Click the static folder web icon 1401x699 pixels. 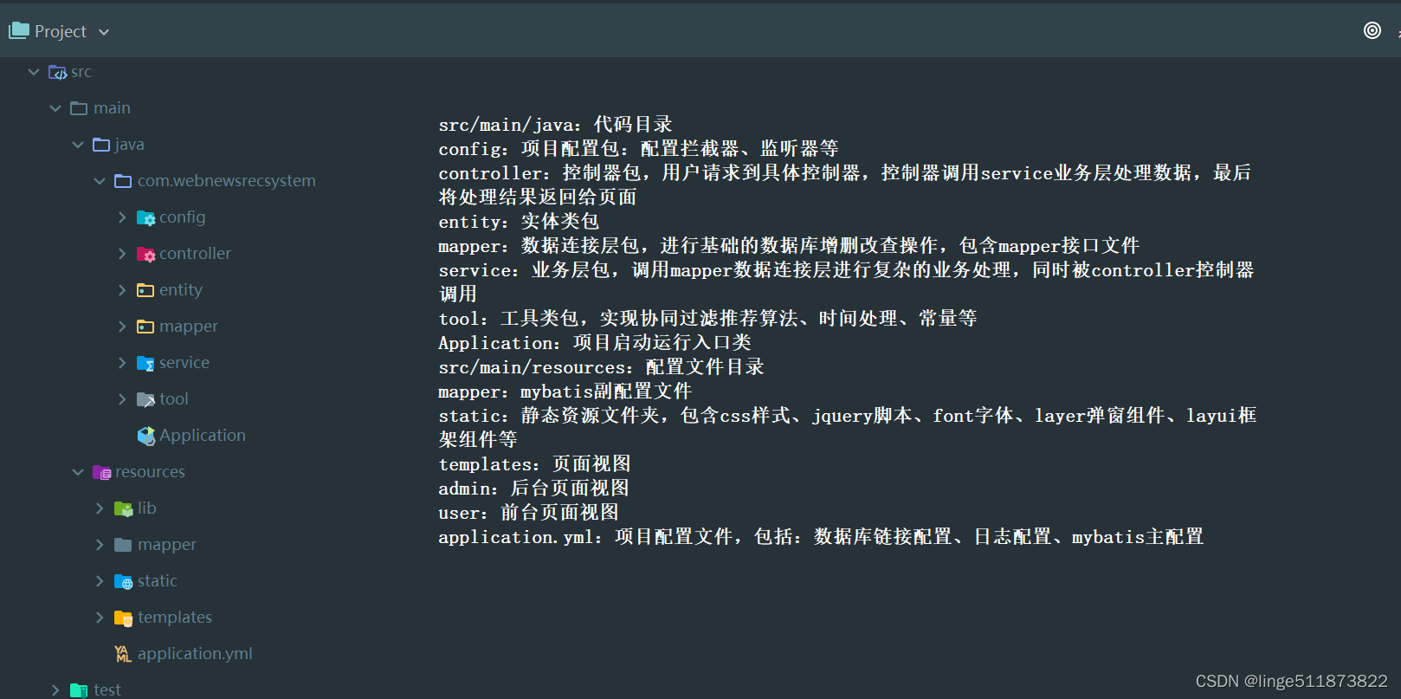tap(124, 581)
